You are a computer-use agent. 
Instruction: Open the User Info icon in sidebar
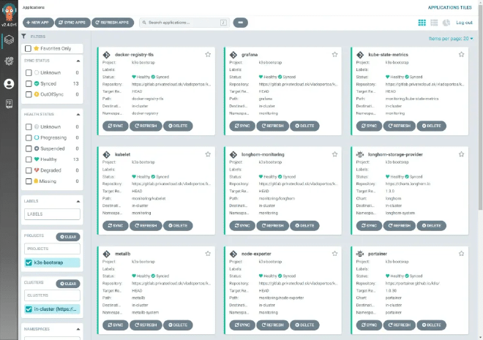(x=9, y=83)
